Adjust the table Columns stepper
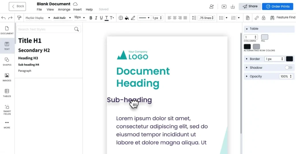 (256, 37)
